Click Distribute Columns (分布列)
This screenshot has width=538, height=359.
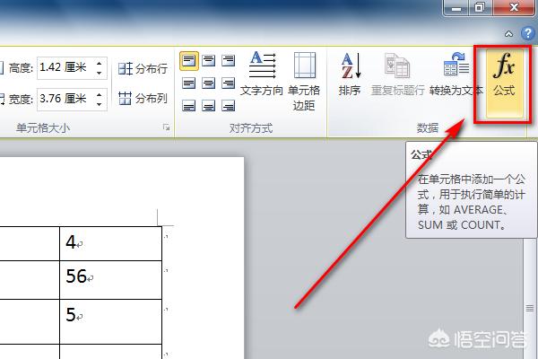tap(143, 99)
